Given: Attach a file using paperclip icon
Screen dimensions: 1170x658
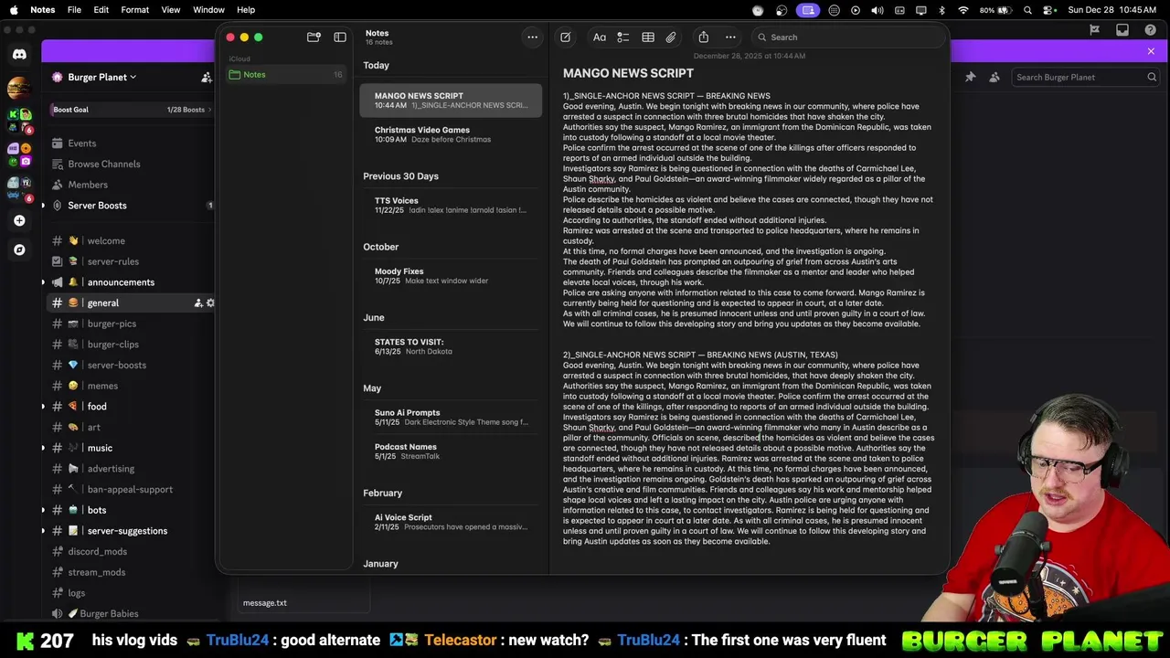Looking at the screenshot, I should coord(671,37).
